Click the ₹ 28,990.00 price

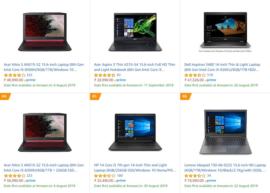click(104, 80)
